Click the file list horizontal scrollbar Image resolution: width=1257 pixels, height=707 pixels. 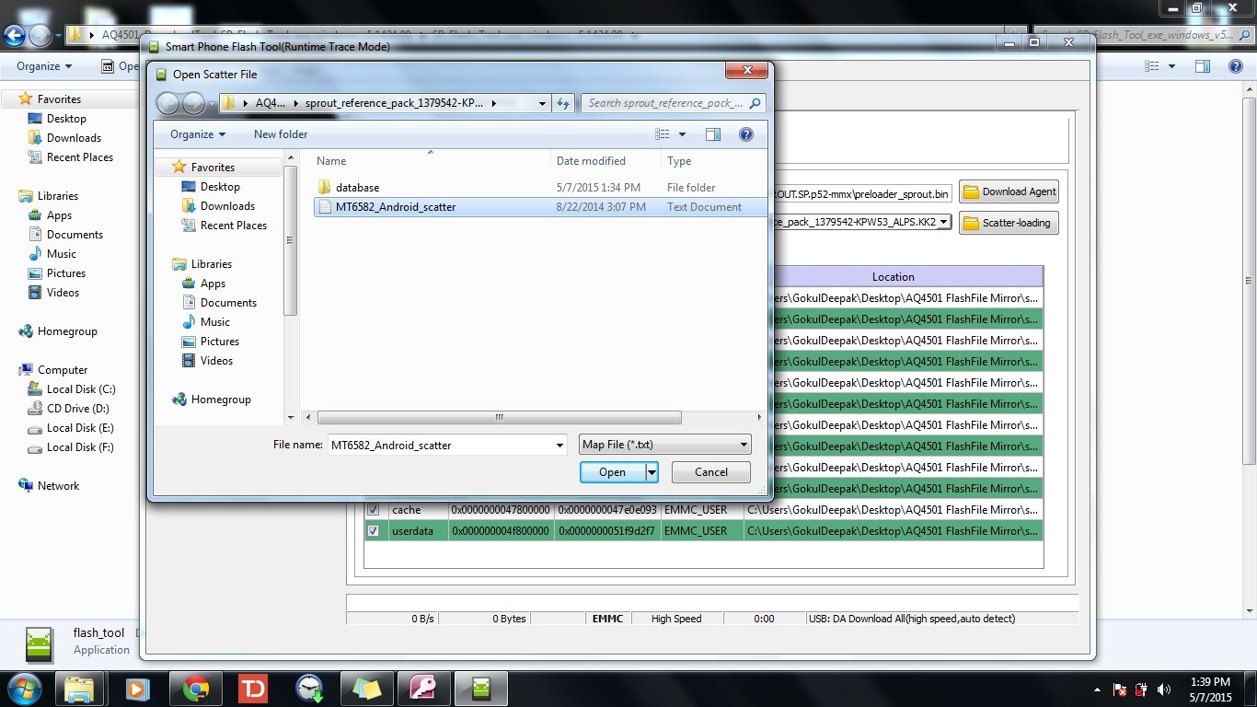(x=499, y=417)
